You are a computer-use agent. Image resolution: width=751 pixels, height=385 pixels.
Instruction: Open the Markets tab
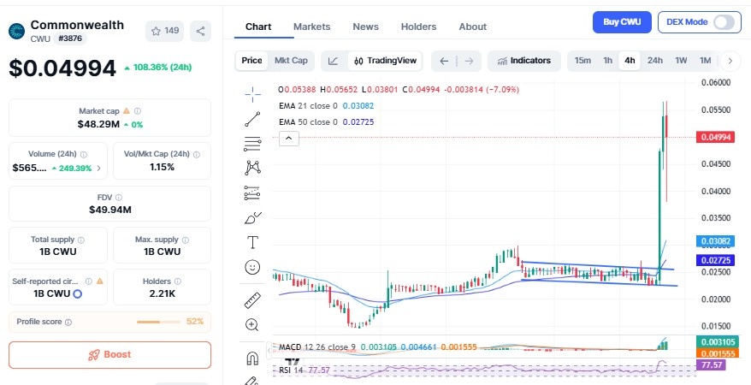[x=312, y=27]
